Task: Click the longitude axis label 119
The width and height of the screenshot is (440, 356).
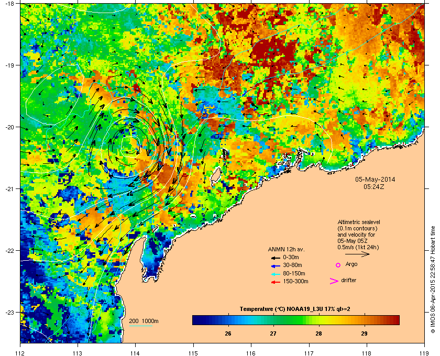Action: [424, 353]
